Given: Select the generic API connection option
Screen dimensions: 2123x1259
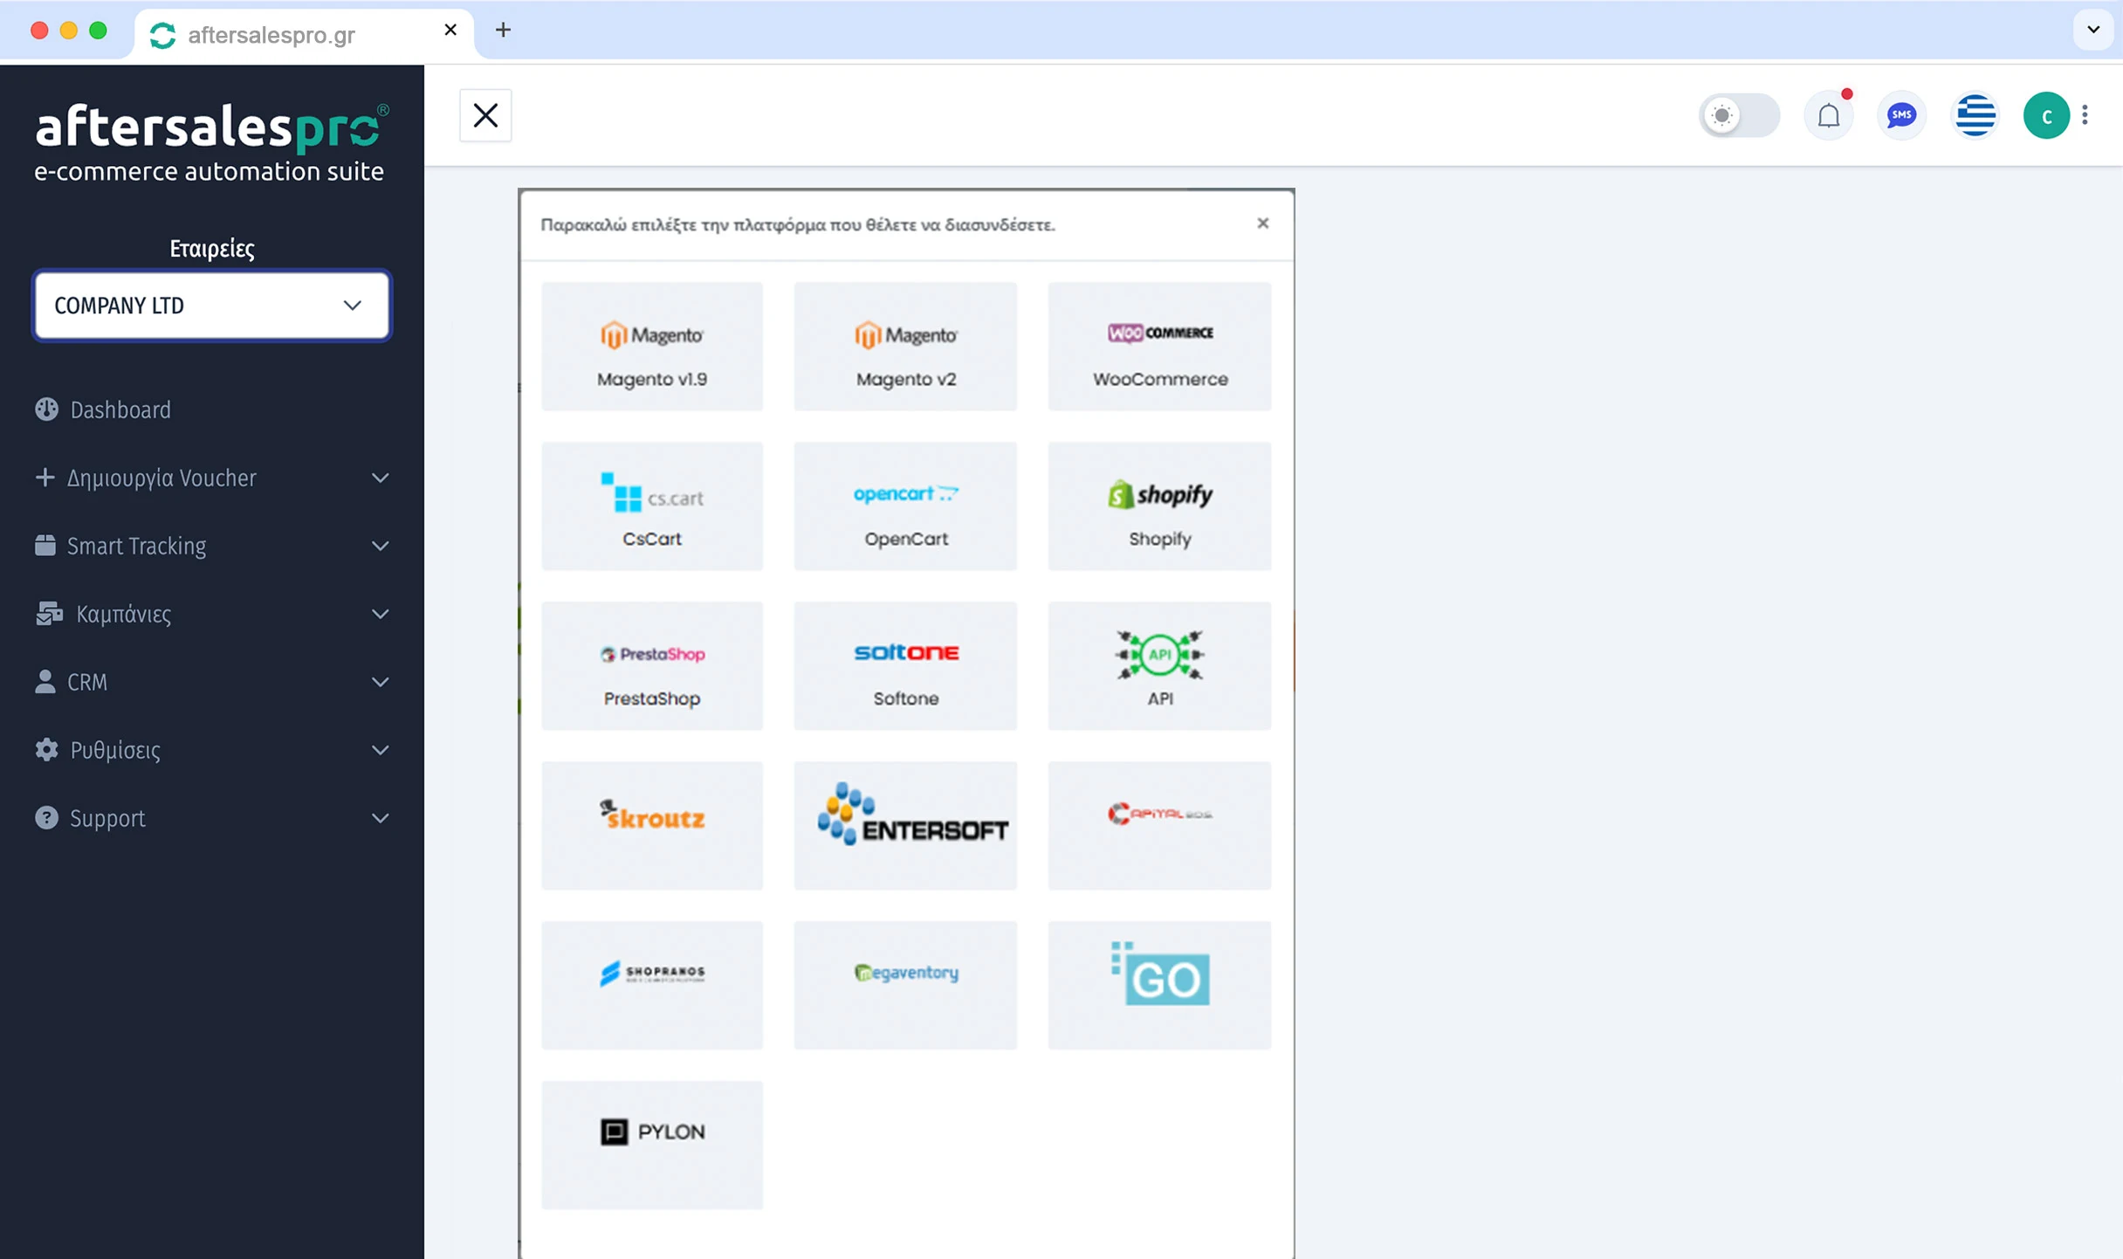Looking at the screenshot, I should (1158, 665).
